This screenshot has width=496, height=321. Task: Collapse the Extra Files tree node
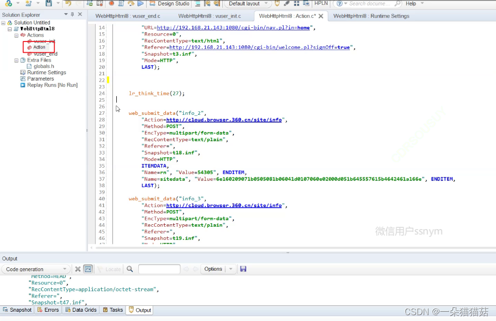tap(17, 60)
